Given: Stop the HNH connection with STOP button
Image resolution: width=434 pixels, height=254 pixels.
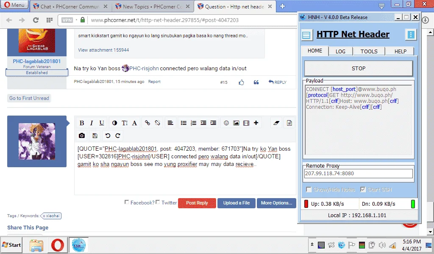Looking at the screenshot, I should [359, 68].
